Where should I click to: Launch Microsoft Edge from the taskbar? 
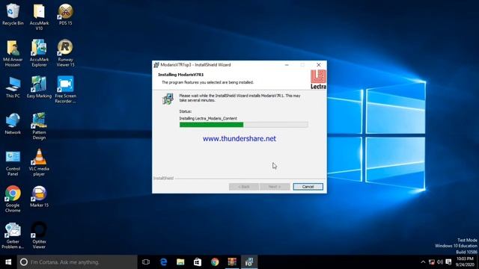(x=163, y=262)
